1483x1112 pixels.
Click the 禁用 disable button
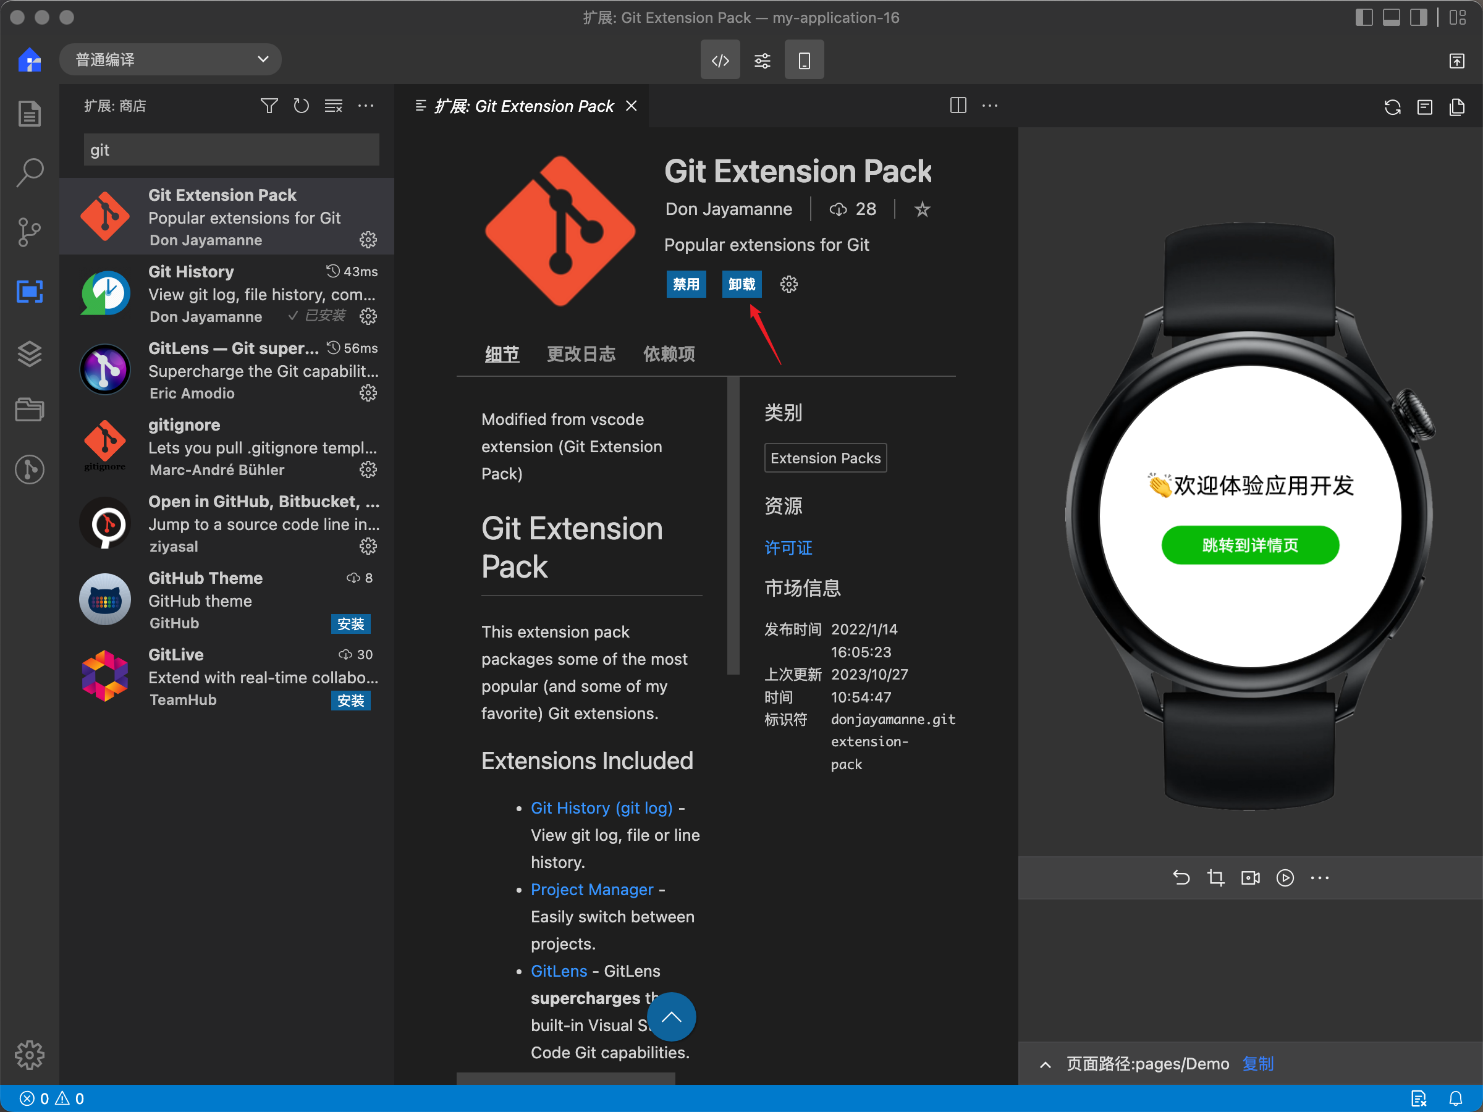(686, 284)
